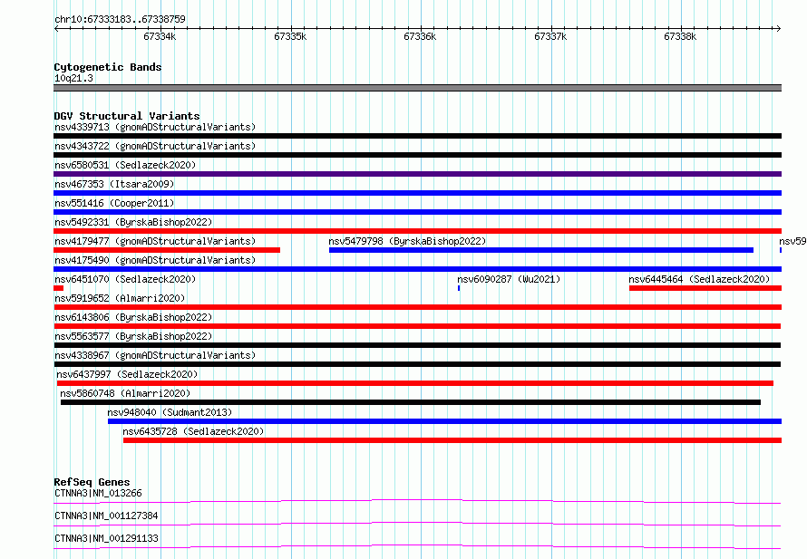Click the red bar under nsv5919652
807x559 pixels.
click(417, 307)
